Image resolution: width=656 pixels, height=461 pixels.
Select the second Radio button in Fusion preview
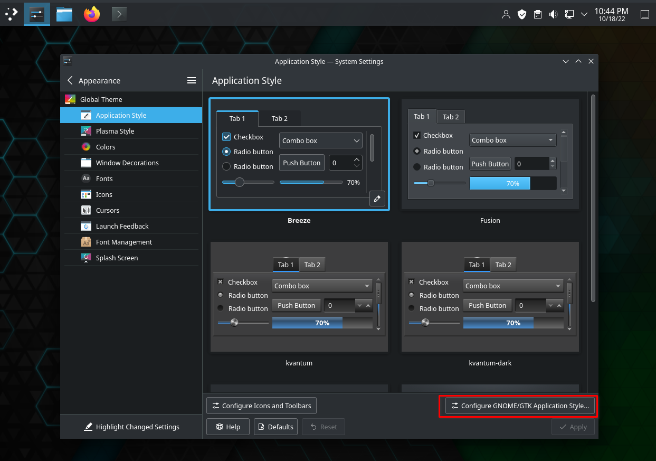[417, 167]
